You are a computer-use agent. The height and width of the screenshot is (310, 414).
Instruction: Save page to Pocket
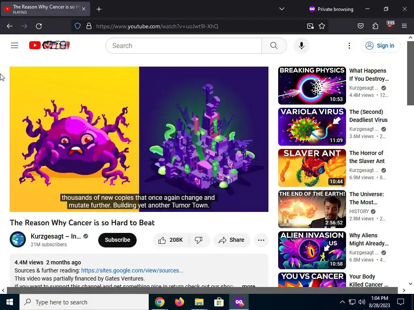360,26
